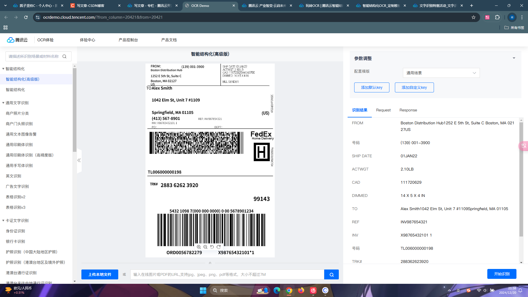Show hidden system tray icons
528x297 pixels.
tap(449, 290)
